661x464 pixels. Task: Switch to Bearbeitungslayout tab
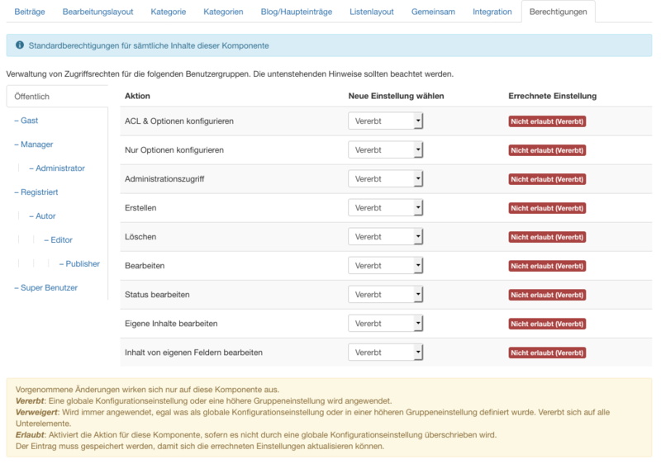point(97,12)
